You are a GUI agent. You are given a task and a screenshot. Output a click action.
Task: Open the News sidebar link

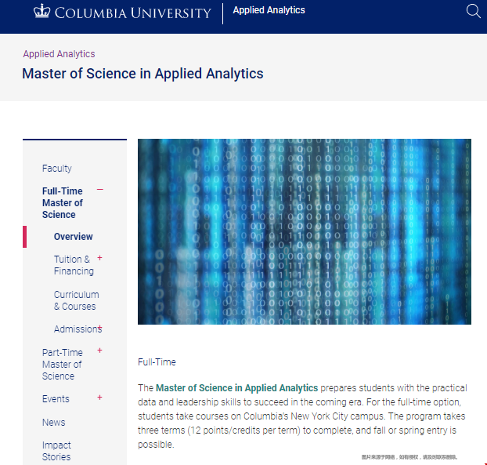54,423
